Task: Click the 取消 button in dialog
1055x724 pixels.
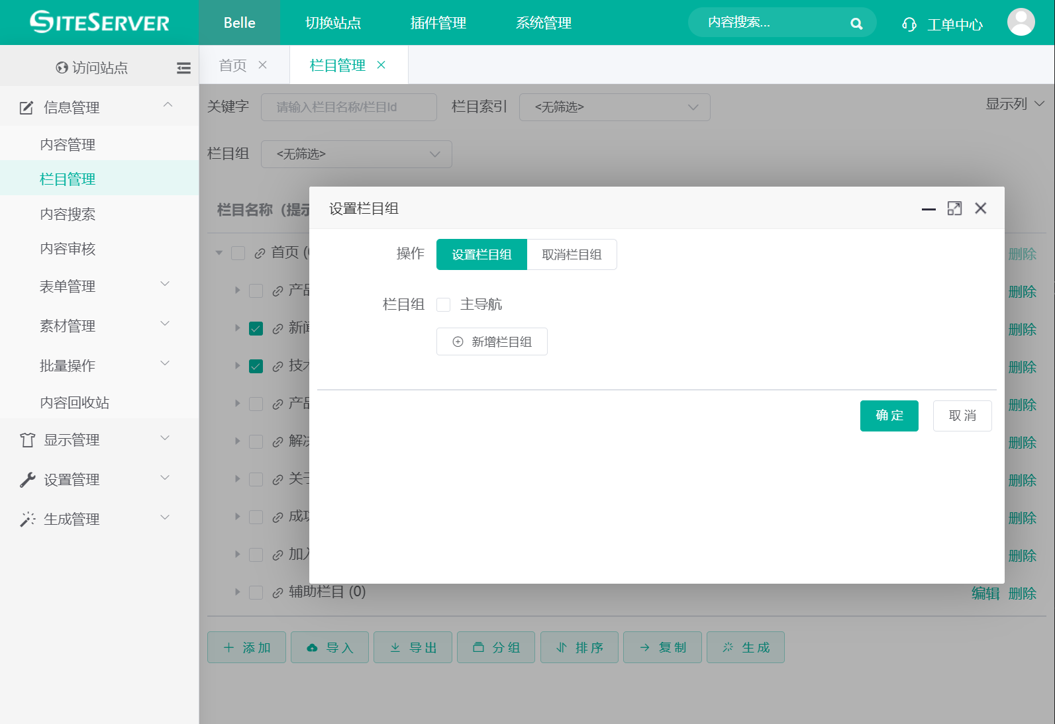Action: click(x=962, y=416)
